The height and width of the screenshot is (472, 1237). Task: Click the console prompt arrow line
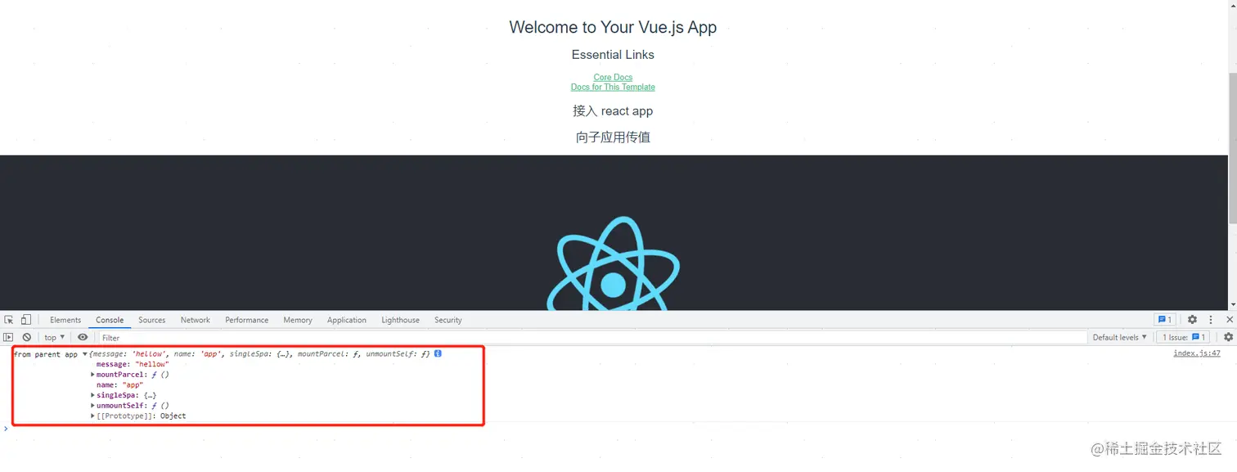pos(6,429)
